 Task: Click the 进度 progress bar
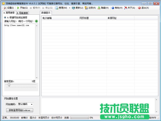point(80,118)
